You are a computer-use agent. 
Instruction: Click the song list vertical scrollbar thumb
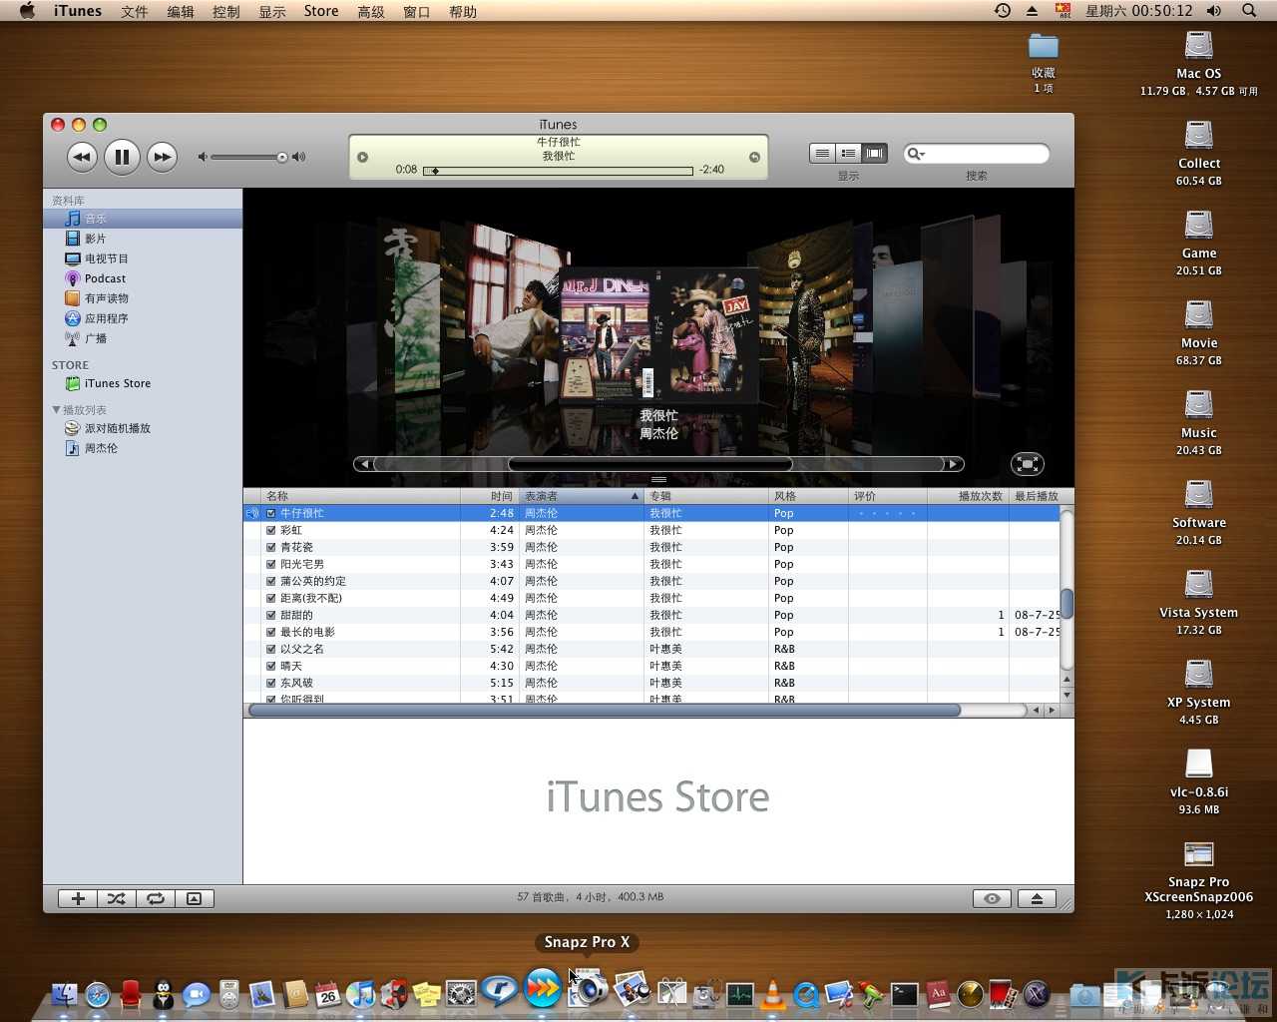point(1066,604)
